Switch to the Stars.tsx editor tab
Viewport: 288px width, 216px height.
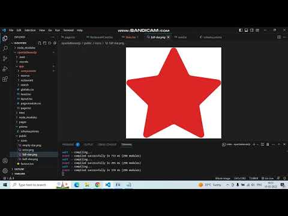(130, 37)
